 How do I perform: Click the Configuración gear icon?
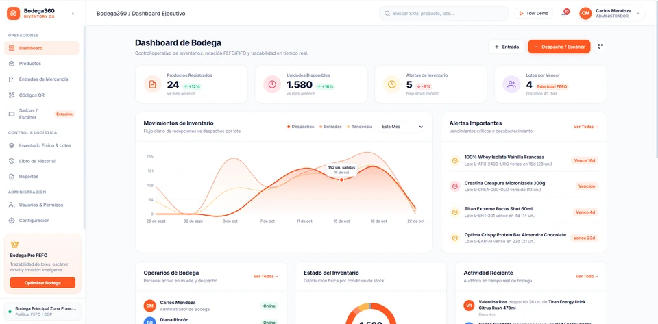click(x=12, y=221)
